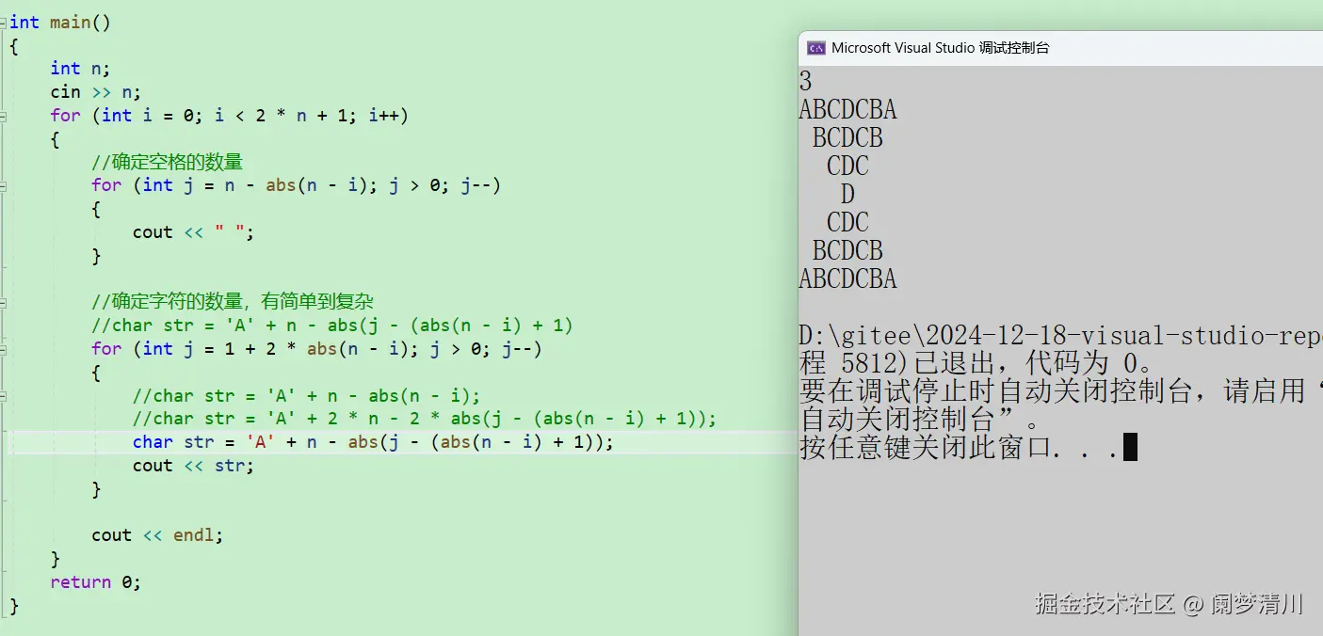1323x636 pixels.
Task: Click the comment '//确定空格的数量'
Action: pyautogui.click(x=168, y=162)
